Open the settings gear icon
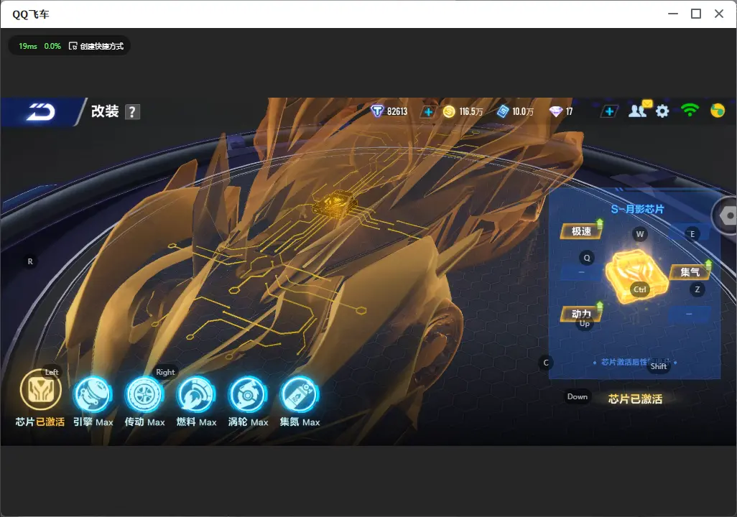The image size is (737, 517). [662, 111]
